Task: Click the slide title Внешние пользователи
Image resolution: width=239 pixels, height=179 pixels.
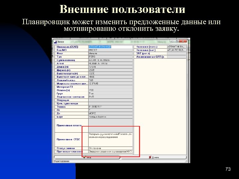Action: click(x=122, y=9)
